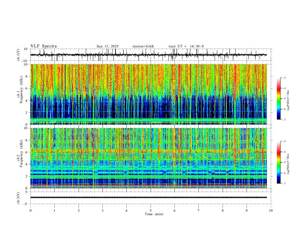Click the "2" kHz tick on ch.1 frequency axis
Image resolution: width=305 pixels, height=236 pixels.
[27, 113]
